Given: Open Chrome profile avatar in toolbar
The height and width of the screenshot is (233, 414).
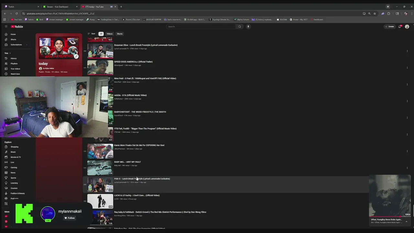Looking at the screenshot, I should (x=406, y=14).
